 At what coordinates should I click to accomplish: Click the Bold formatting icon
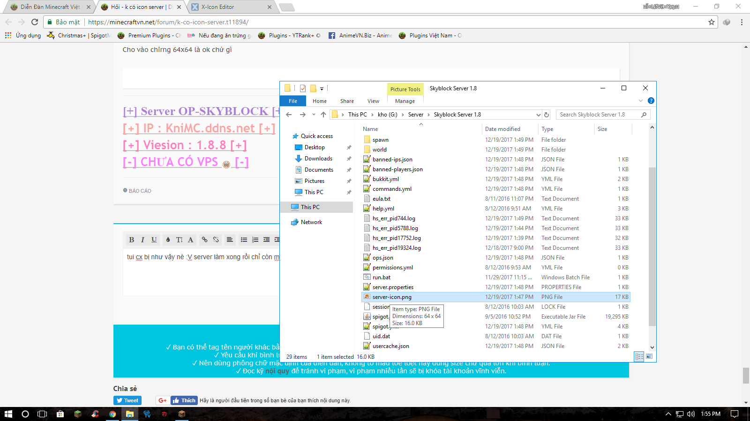pyautogui.click(x=132, y=240)
